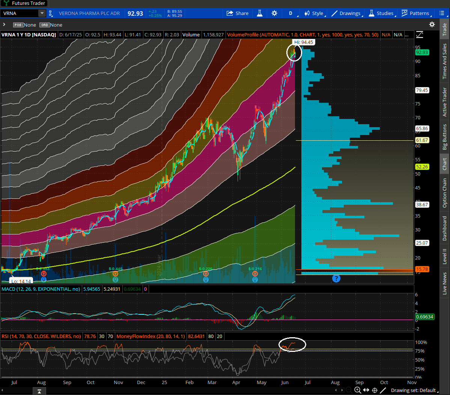
Task: Click the yellow 52.26 price axis label
Action: click(422, 167)
